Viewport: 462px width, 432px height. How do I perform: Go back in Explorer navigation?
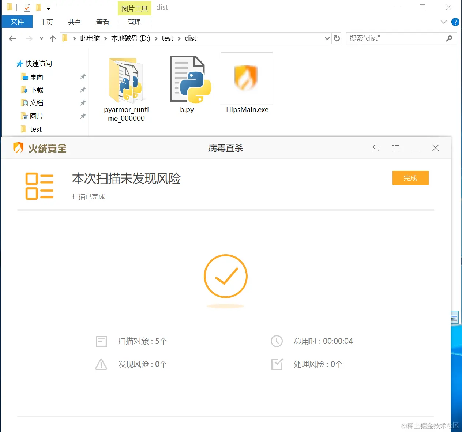point(12,38)
